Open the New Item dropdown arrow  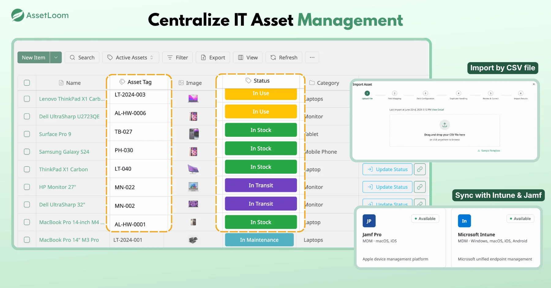[x=56, y=57]
